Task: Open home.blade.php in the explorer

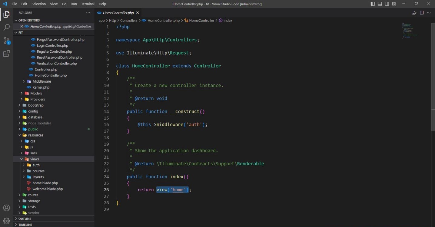Action: [x=45, y=183]
